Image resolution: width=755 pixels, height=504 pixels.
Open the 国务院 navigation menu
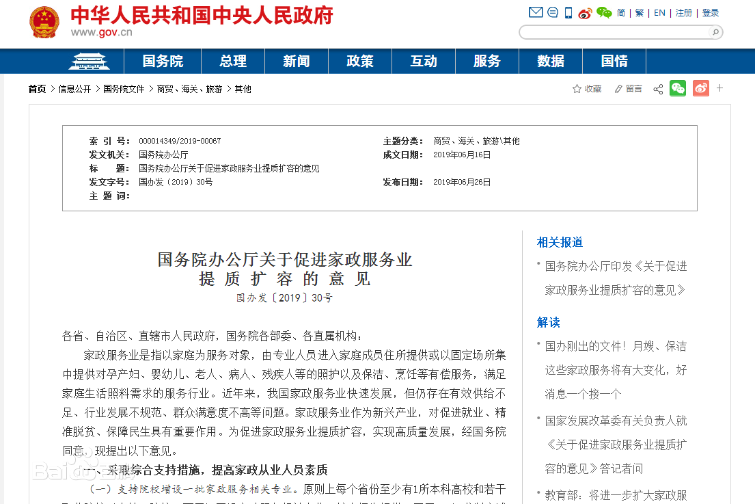163,62
